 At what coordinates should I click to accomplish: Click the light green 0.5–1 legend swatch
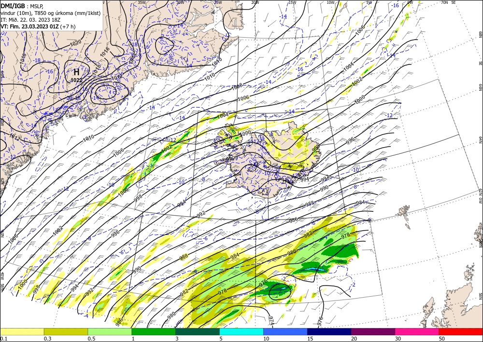click(x=110, y=331)
